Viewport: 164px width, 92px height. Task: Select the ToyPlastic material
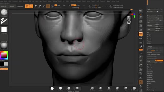(69, 89)
